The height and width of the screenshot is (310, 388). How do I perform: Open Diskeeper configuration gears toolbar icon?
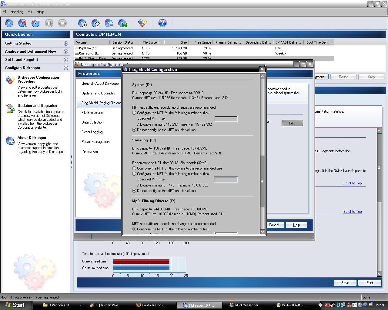(142, 23)
